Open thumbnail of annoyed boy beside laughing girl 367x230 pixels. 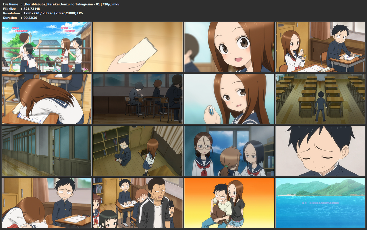(x=47, y=203)
